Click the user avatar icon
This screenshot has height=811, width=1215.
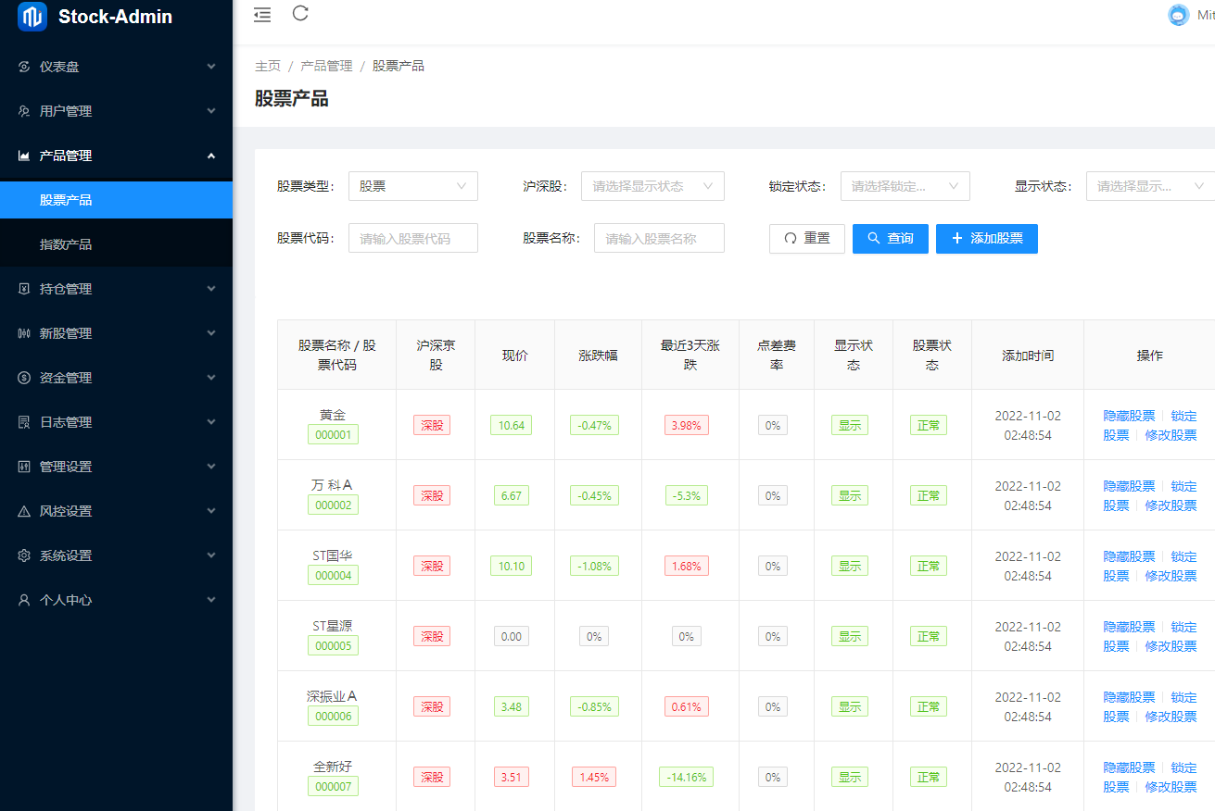[1178, 15]
